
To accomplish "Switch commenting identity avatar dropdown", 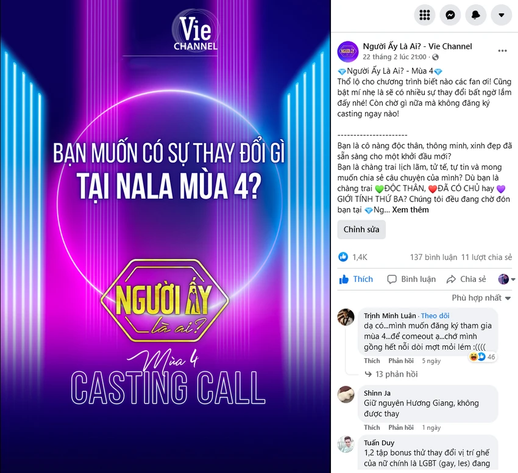I will click(x=507, y=279).
